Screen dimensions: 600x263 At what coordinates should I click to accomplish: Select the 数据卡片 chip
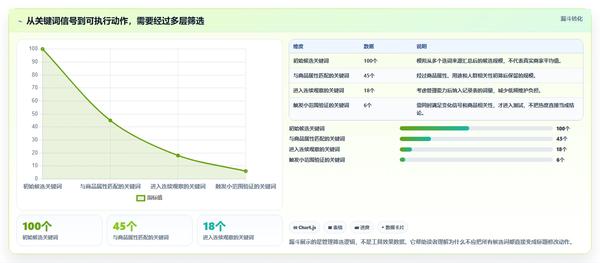click(x=393, y=227)
